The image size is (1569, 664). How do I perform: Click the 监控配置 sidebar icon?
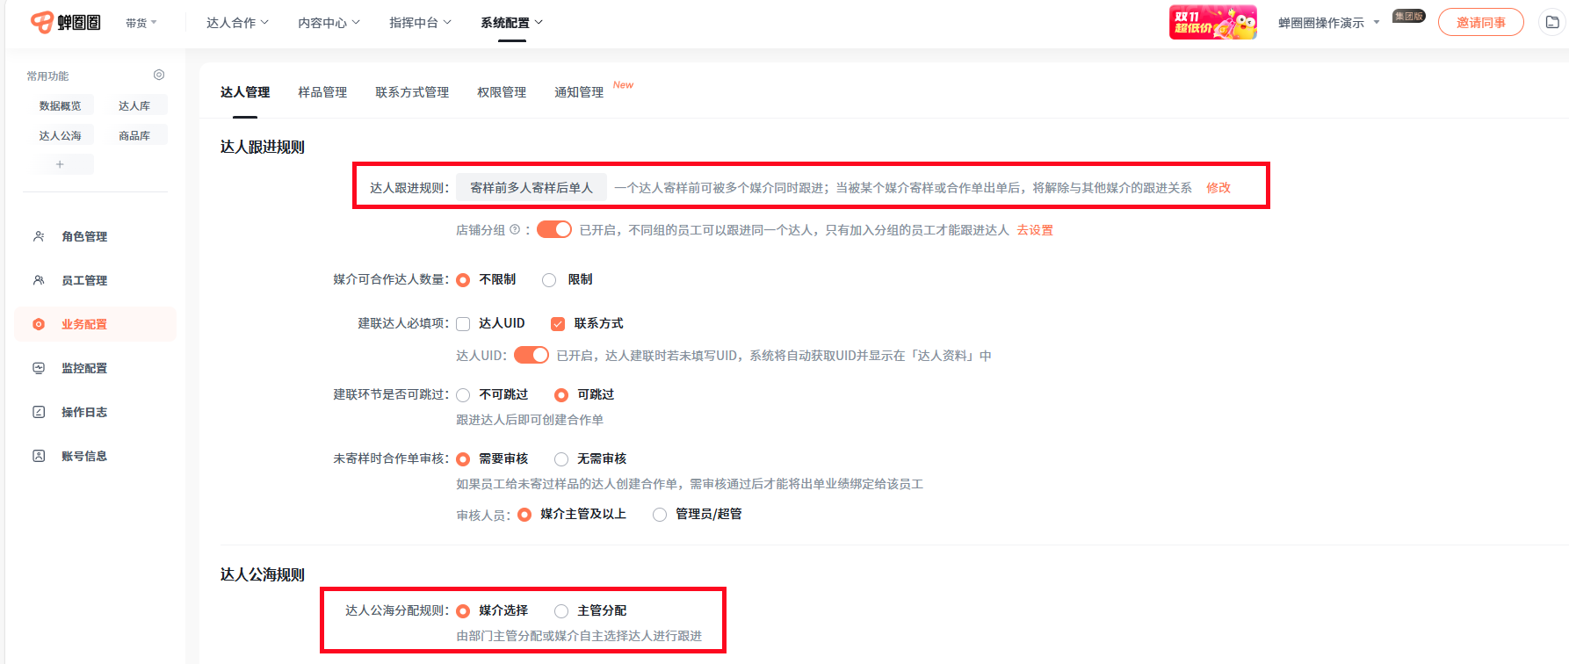[x=39, y=368]
